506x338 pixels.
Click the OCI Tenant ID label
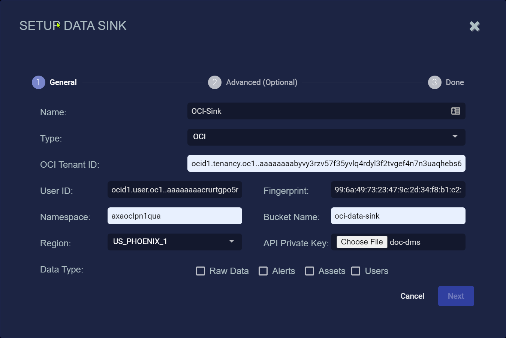coord(70,165)
